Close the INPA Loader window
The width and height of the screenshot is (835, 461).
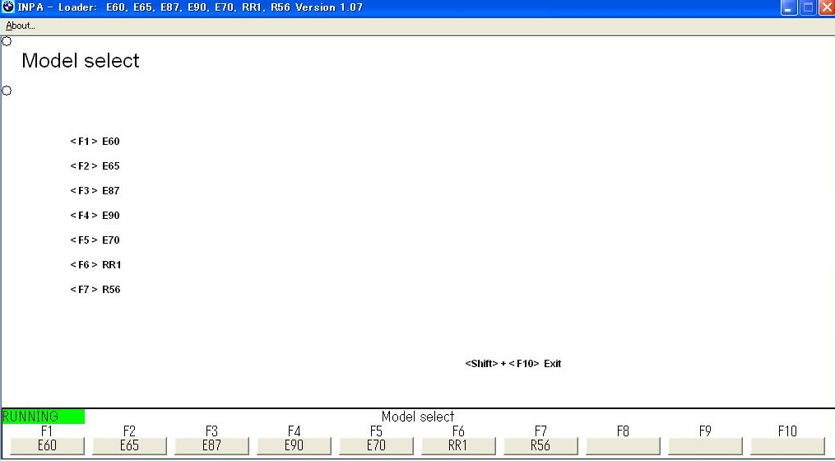(827, 8)
